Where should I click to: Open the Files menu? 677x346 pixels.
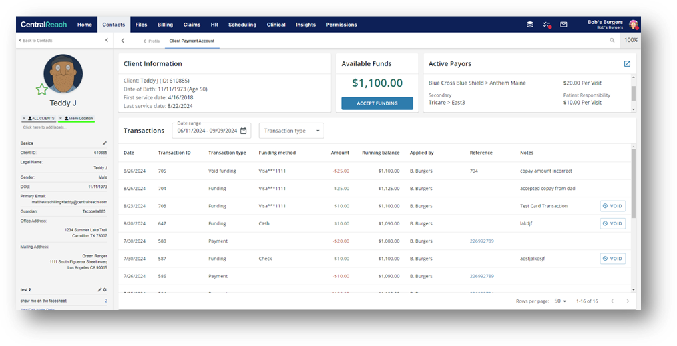141,25
